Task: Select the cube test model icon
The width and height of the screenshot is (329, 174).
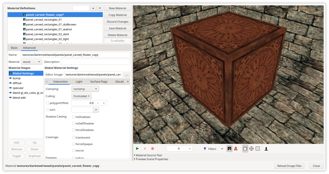Action: pos(245,149)
